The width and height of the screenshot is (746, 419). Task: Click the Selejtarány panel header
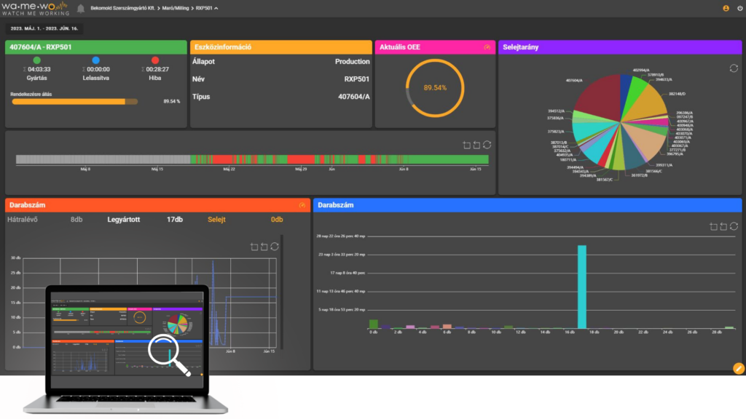pyautogui.click(x=620, y=47)
